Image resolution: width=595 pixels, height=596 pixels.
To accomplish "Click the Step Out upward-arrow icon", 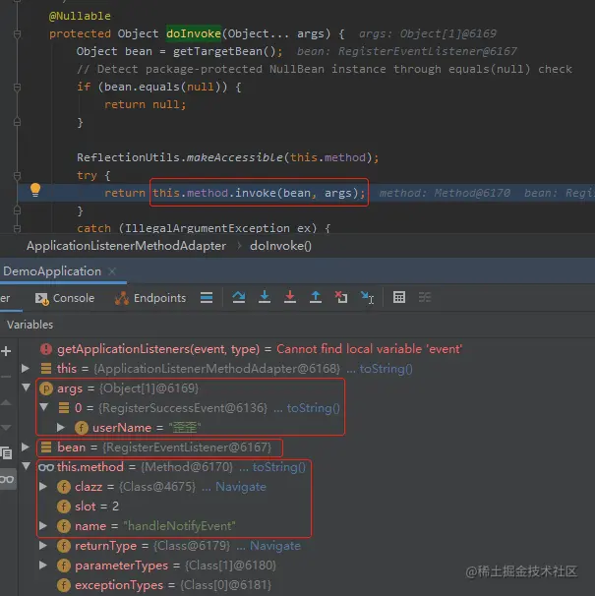I will (x=315, y=297).
